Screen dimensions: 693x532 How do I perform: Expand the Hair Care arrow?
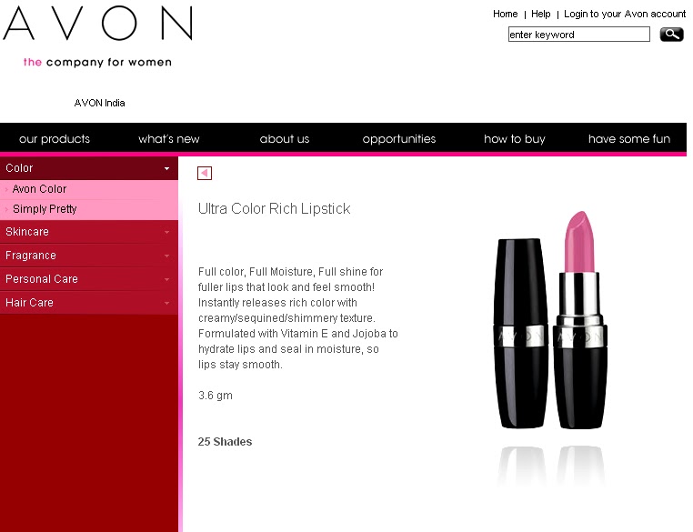click(x=166, y=303)
